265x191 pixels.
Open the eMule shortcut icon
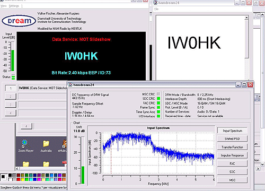point(63,146)
